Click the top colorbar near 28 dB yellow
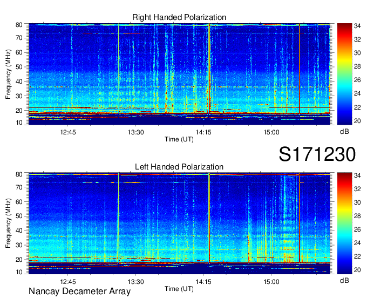 (x=344, y=66)
